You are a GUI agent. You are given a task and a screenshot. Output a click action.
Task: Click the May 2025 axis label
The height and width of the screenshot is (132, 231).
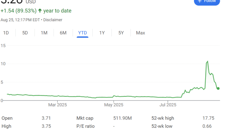pyautogui.click(x=113, y=105)
